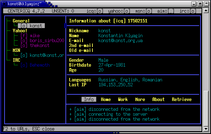Image resolution: width=211 pixels, height=134 pixels.
Task: Click scrollbar up arrow
Action: [206, 11]
